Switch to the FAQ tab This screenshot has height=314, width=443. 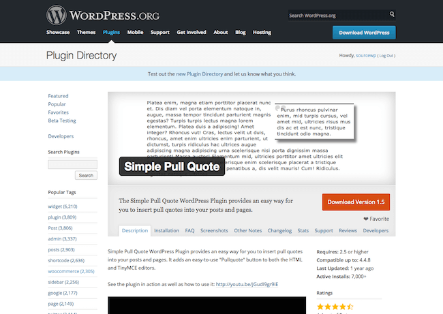pos(189,230)
